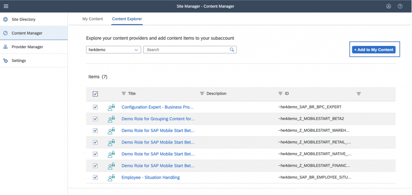Click the Settings gears icon

[x=6, y=61]
